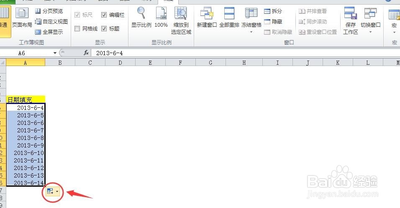Select column A header
Screen dimensions: 400x208
[x=25, y=62]
